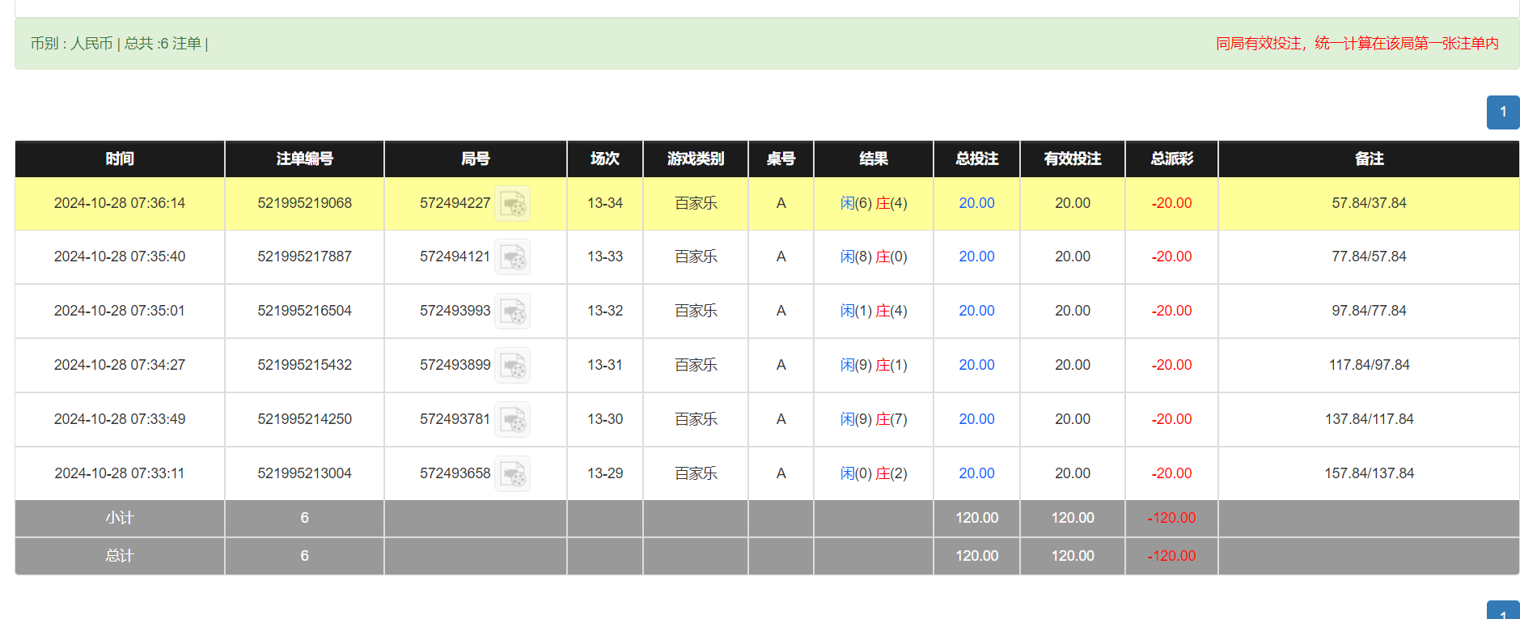This screenshot has height=619, width=1520.
Task: Click the 小计 subtotal row label
Action: click(x=120, y=518)
